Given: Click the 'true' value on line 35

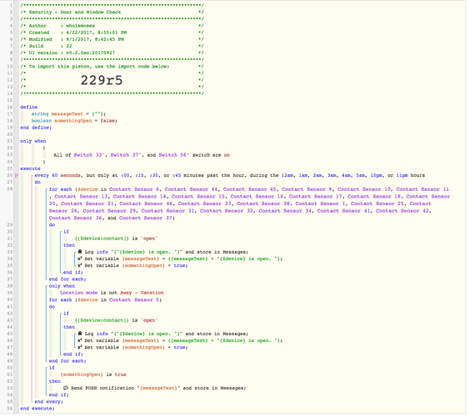Looking at the screenshot, I should coord(179,266).
